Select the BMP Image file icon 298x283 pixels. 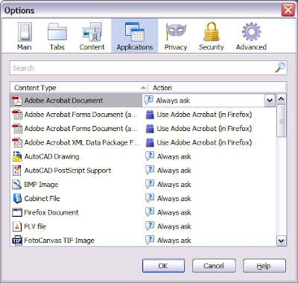[x=17, y=185]
